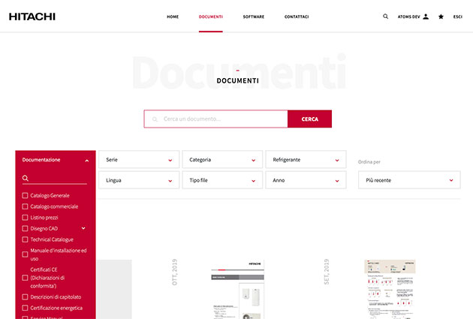
Task: Open the Serie dropdown filter
Action: click(139, 160)
